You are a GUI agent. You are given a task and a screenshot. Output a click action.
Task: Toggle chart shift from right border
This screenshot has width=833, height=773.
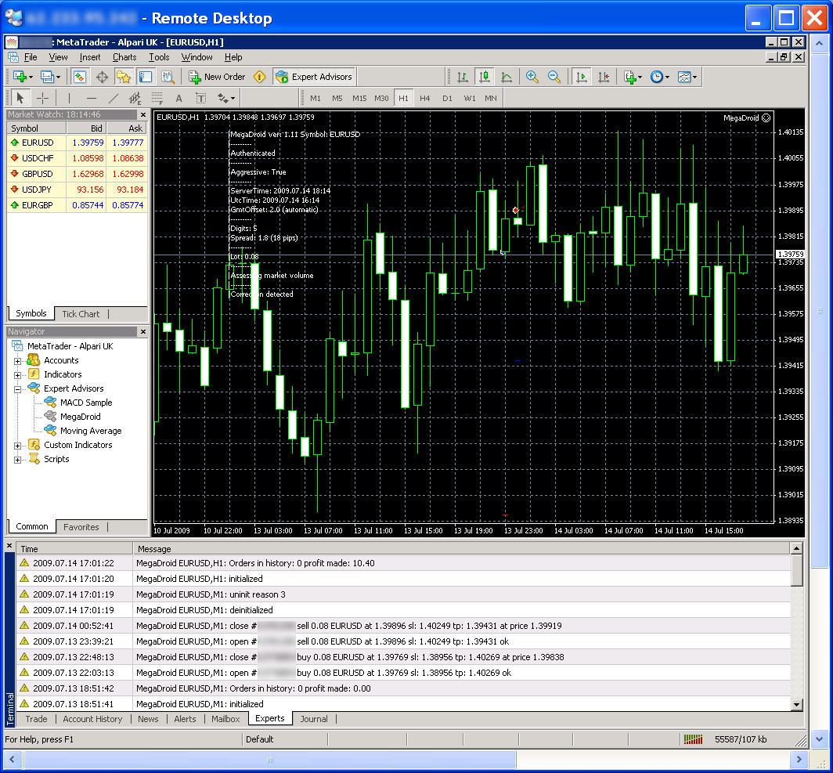pos(604,77)
